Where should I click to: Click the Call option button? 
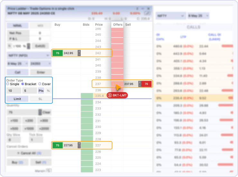point(18,72)
